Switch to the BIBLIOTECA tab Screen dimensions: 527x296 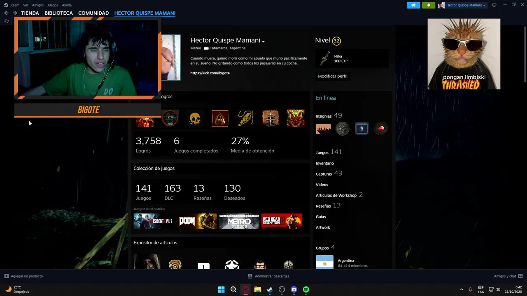(x=58, y=13)
